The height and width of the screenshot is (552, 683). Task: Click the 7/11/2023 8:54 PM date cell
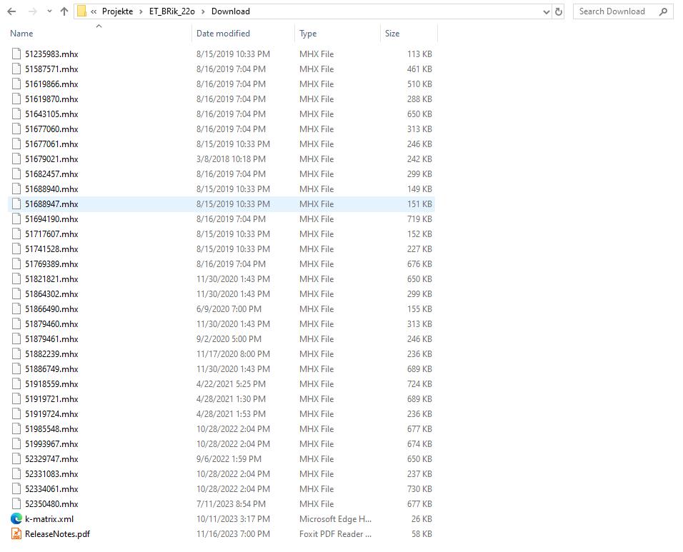[231, 504]
